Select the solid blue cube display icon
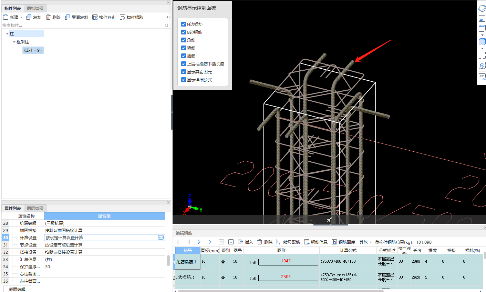Viewport: 486px width, 292px height. click(482, 42)
